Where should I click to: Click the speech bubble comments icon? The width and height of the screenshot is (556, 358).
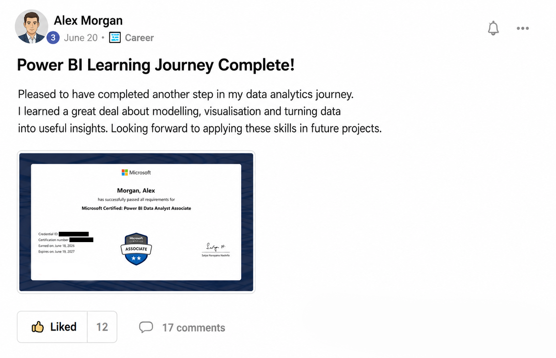coord(146,327)
